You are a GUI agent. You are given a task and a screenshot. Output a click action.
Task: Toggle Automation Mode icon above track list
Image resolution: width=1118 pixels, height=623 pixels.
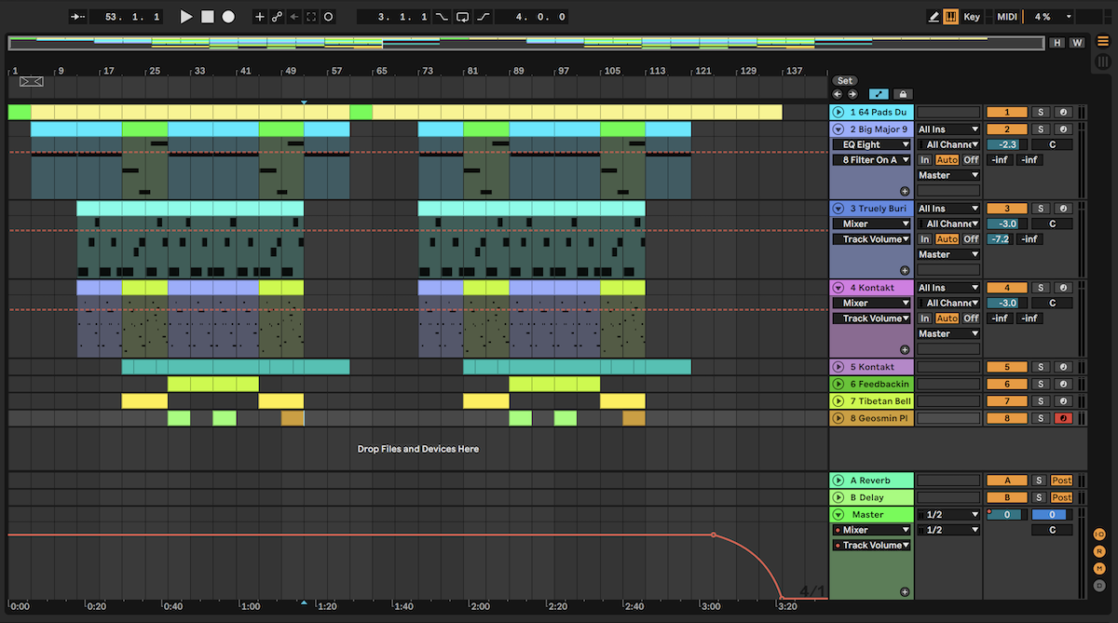(x=879, y=94)
